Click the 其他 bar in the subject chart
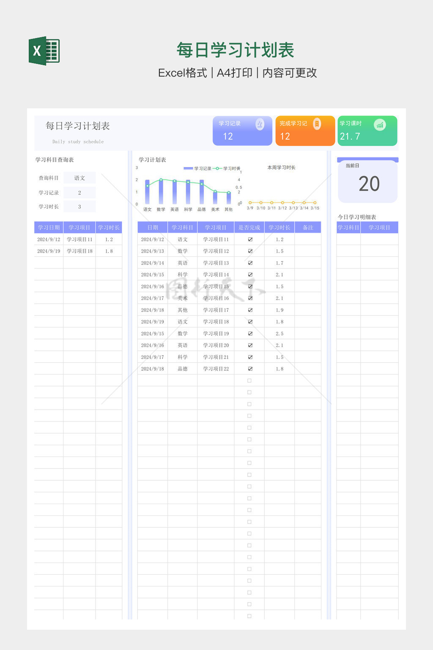The image size is (433, 650). click(229, 198)
